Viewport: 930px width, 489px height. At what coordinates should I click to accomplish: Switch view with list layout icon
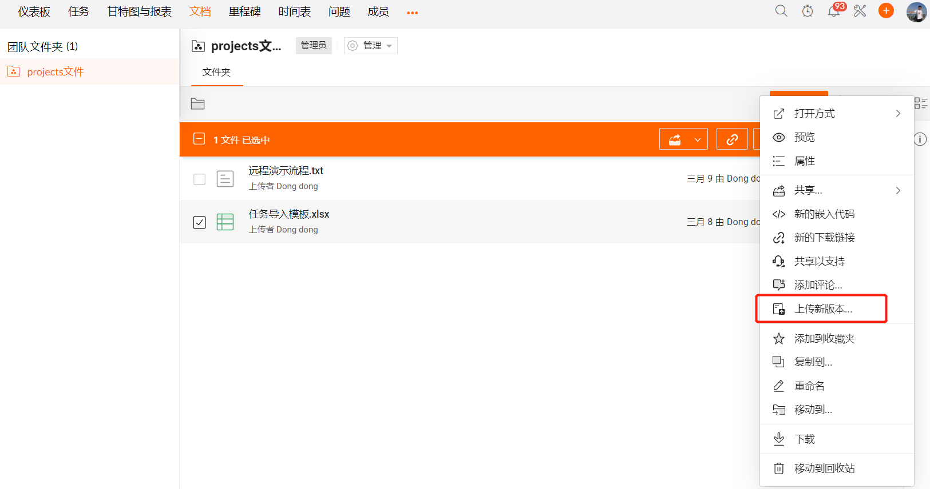pyautogui.click(x=920, y=103)
